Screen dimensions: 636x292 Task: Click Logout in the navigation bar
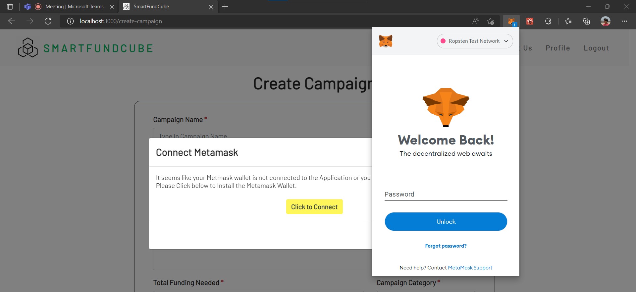coord(596,48)
